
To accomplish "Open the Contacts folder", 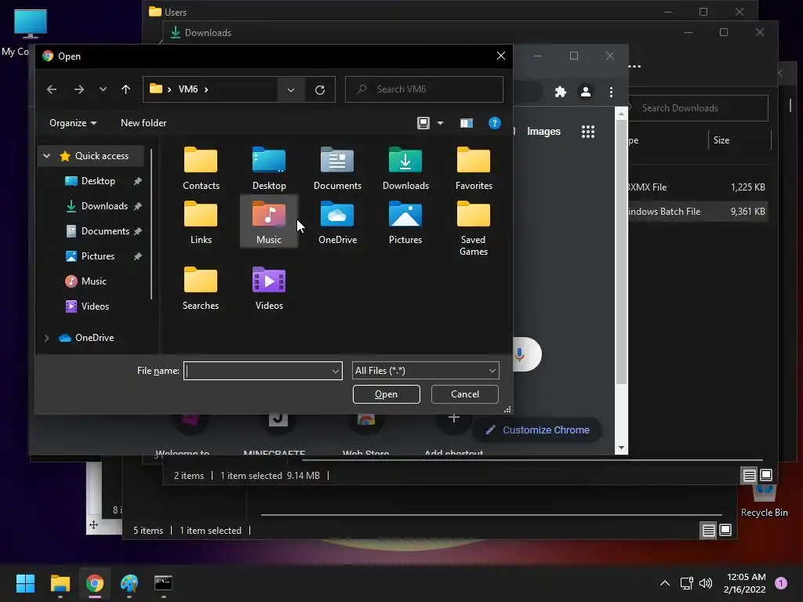I will pyautogui.click(x=201, y=169).
